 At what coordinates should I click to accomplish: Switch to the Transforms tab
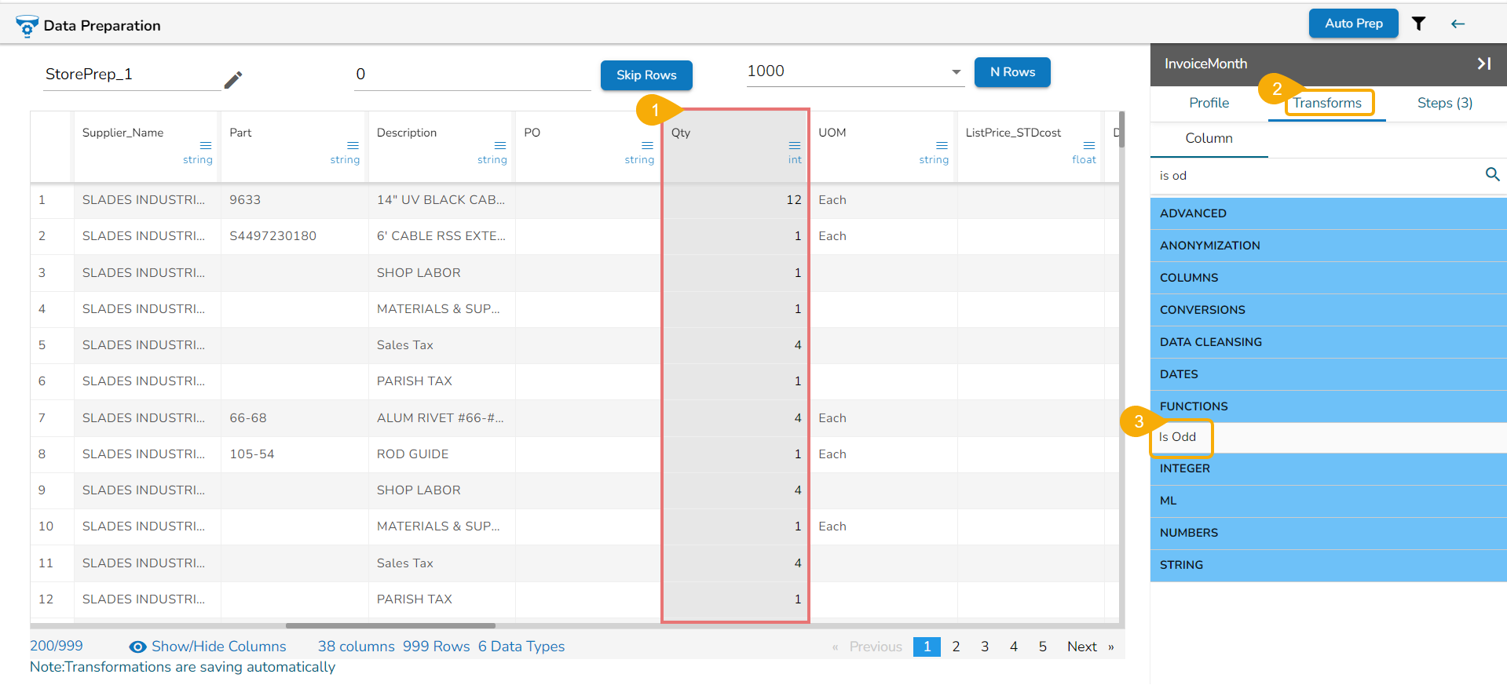coord(1327,103)
